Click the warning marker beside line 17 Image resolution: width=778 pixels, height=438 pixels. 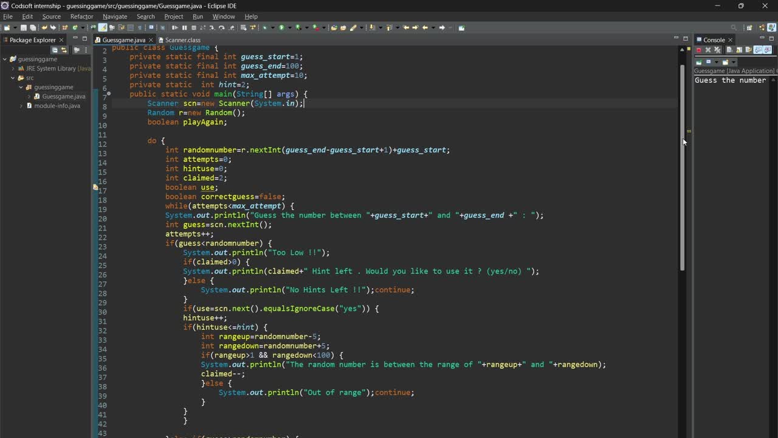pyautogui.click(x=95, y=187)
